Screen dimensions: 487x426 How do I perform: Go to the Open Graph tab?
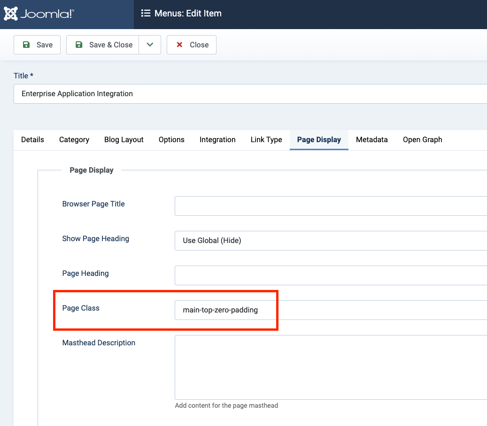pyautogui.click(x=422, y=140)
